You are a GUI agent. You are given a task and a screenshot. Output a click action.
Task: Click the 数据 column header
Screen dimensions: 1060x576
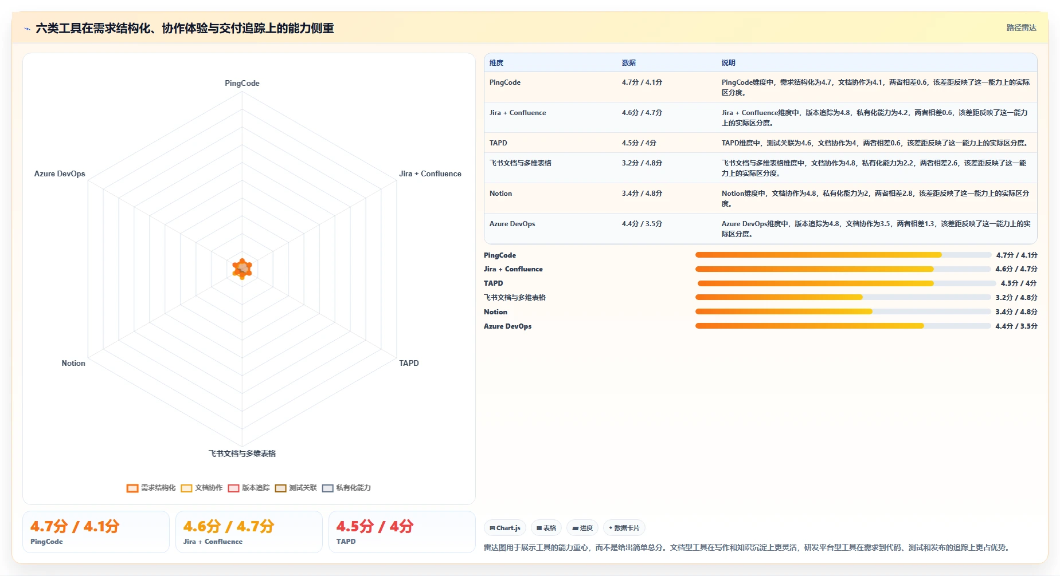click(629, 63)
